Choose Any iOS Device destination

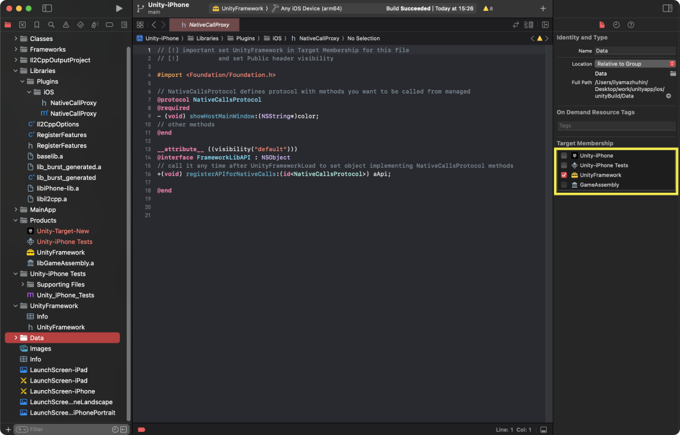click(307, 8)
